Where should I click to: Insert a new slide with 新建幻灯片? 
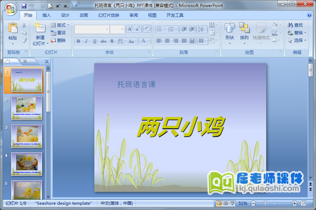click(41, 34)
